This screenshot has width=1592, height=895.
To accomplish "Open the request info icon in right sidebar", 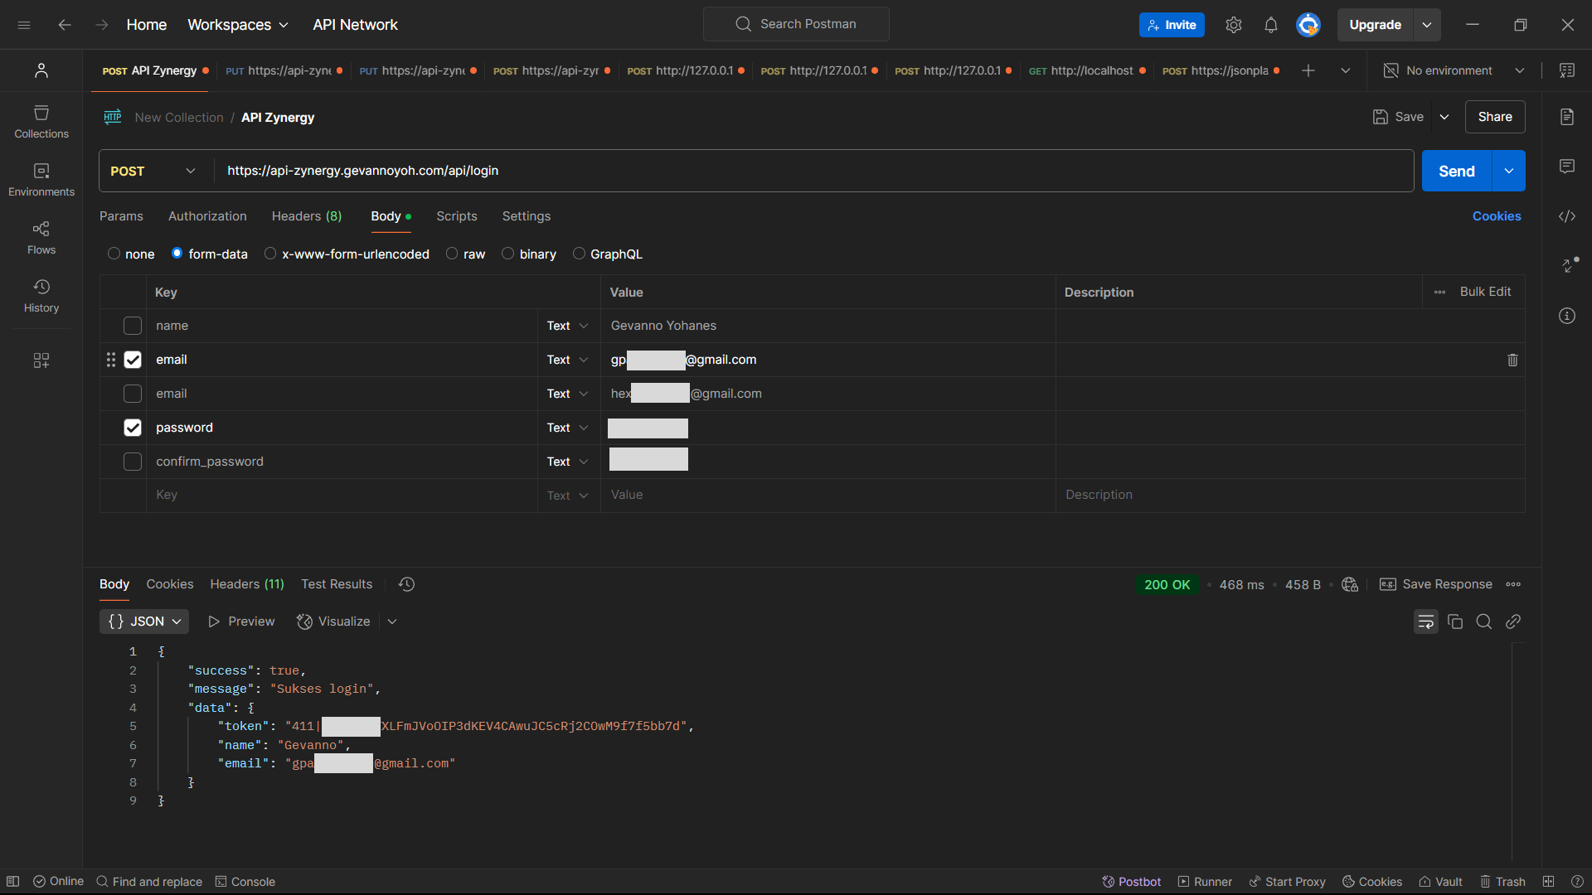I will pyautogui.click(x=1567, y=316).
